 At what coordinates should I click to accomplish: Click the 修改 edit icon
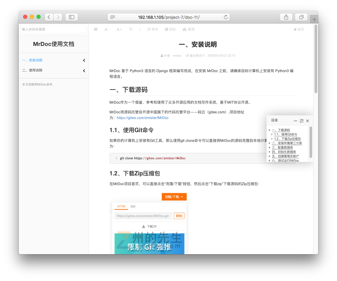tap(153, 30)
